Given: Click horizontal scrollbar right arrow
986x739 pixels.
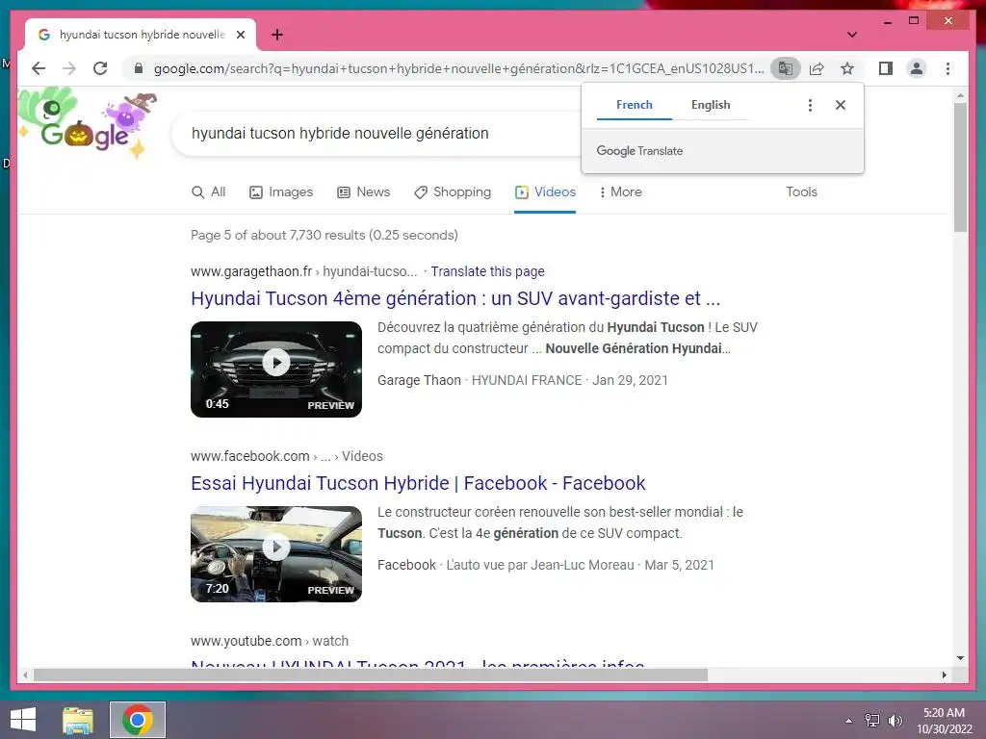Looking at the screenshot, I should (x=944, y=675).
